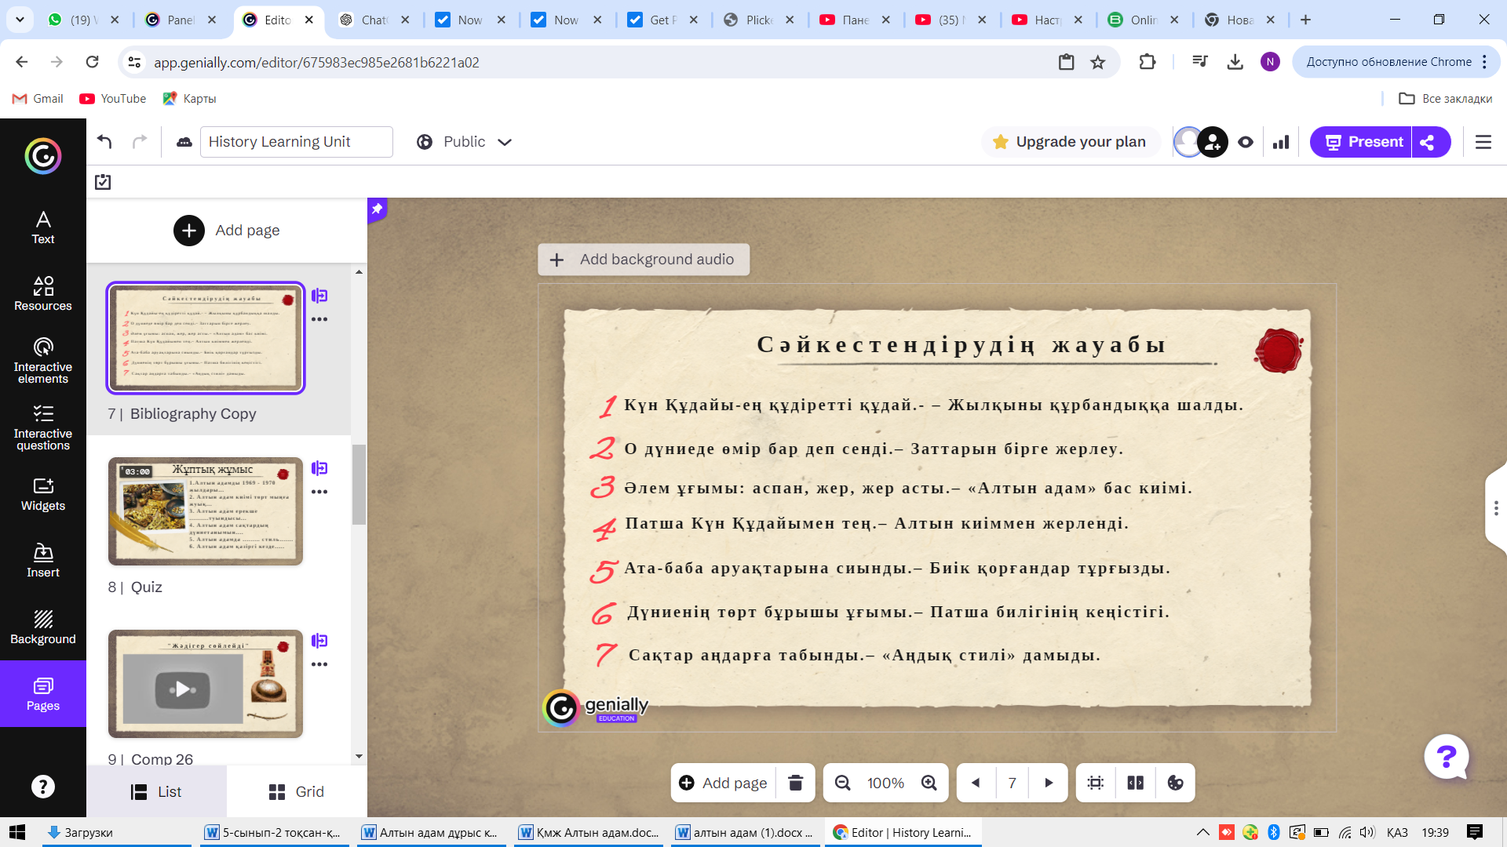Viewport: 1507px width, 847px height.
Task: Delete page using trash icon
Action: 795,783
